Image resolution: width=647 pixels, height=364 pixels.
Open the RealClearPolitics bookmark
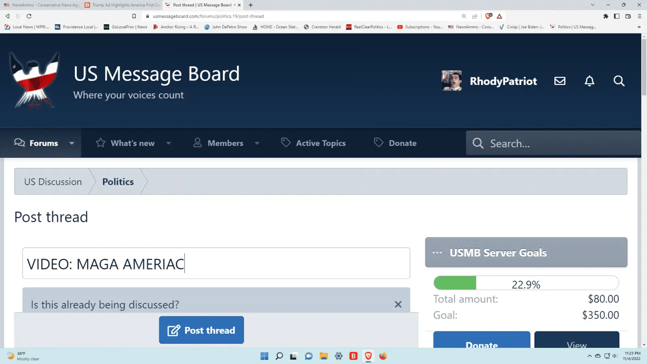(x=369, y=27)
